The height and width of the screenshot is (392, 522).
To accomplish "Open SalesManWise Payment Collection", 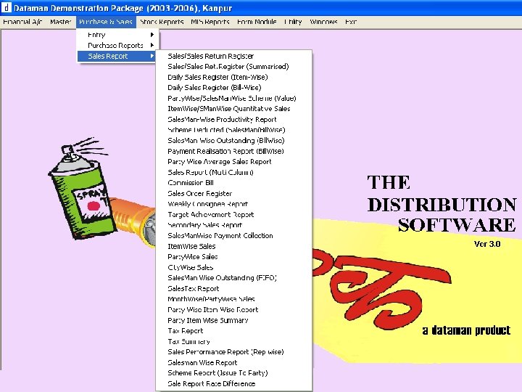I will (233, 236).
